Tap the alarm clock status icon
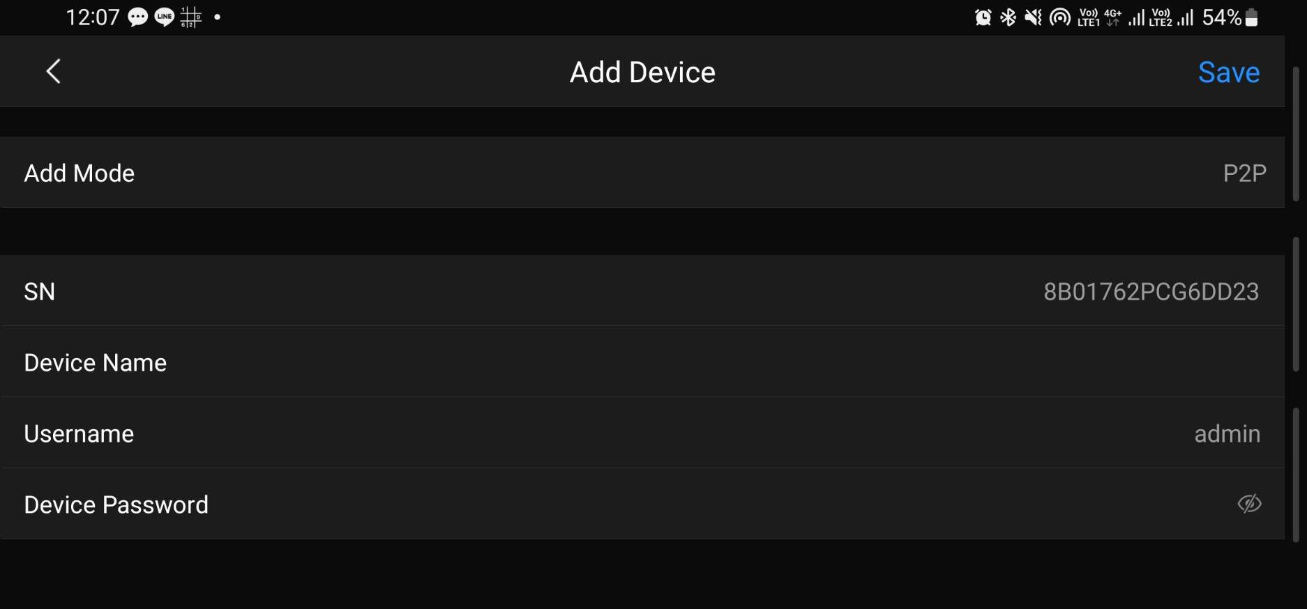The height and width of the screenshot is (609, 1307). 983,17
